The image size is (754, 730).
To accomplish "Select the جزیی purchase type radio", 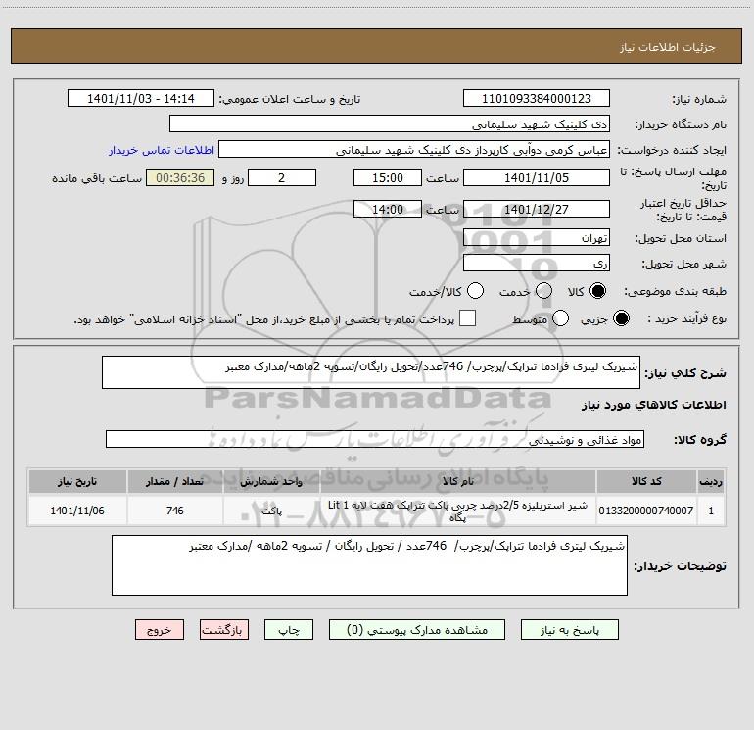I will 621,318.
